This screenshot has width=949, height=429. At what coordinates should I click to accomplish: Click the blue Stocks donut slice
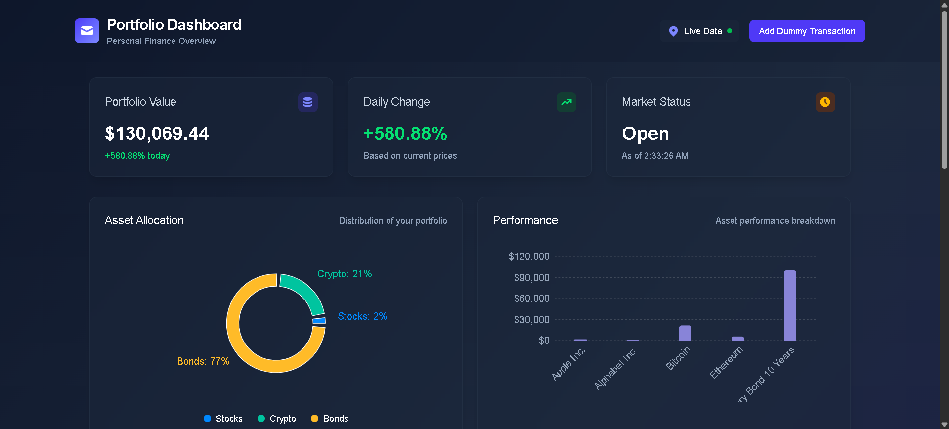[319, 321]
